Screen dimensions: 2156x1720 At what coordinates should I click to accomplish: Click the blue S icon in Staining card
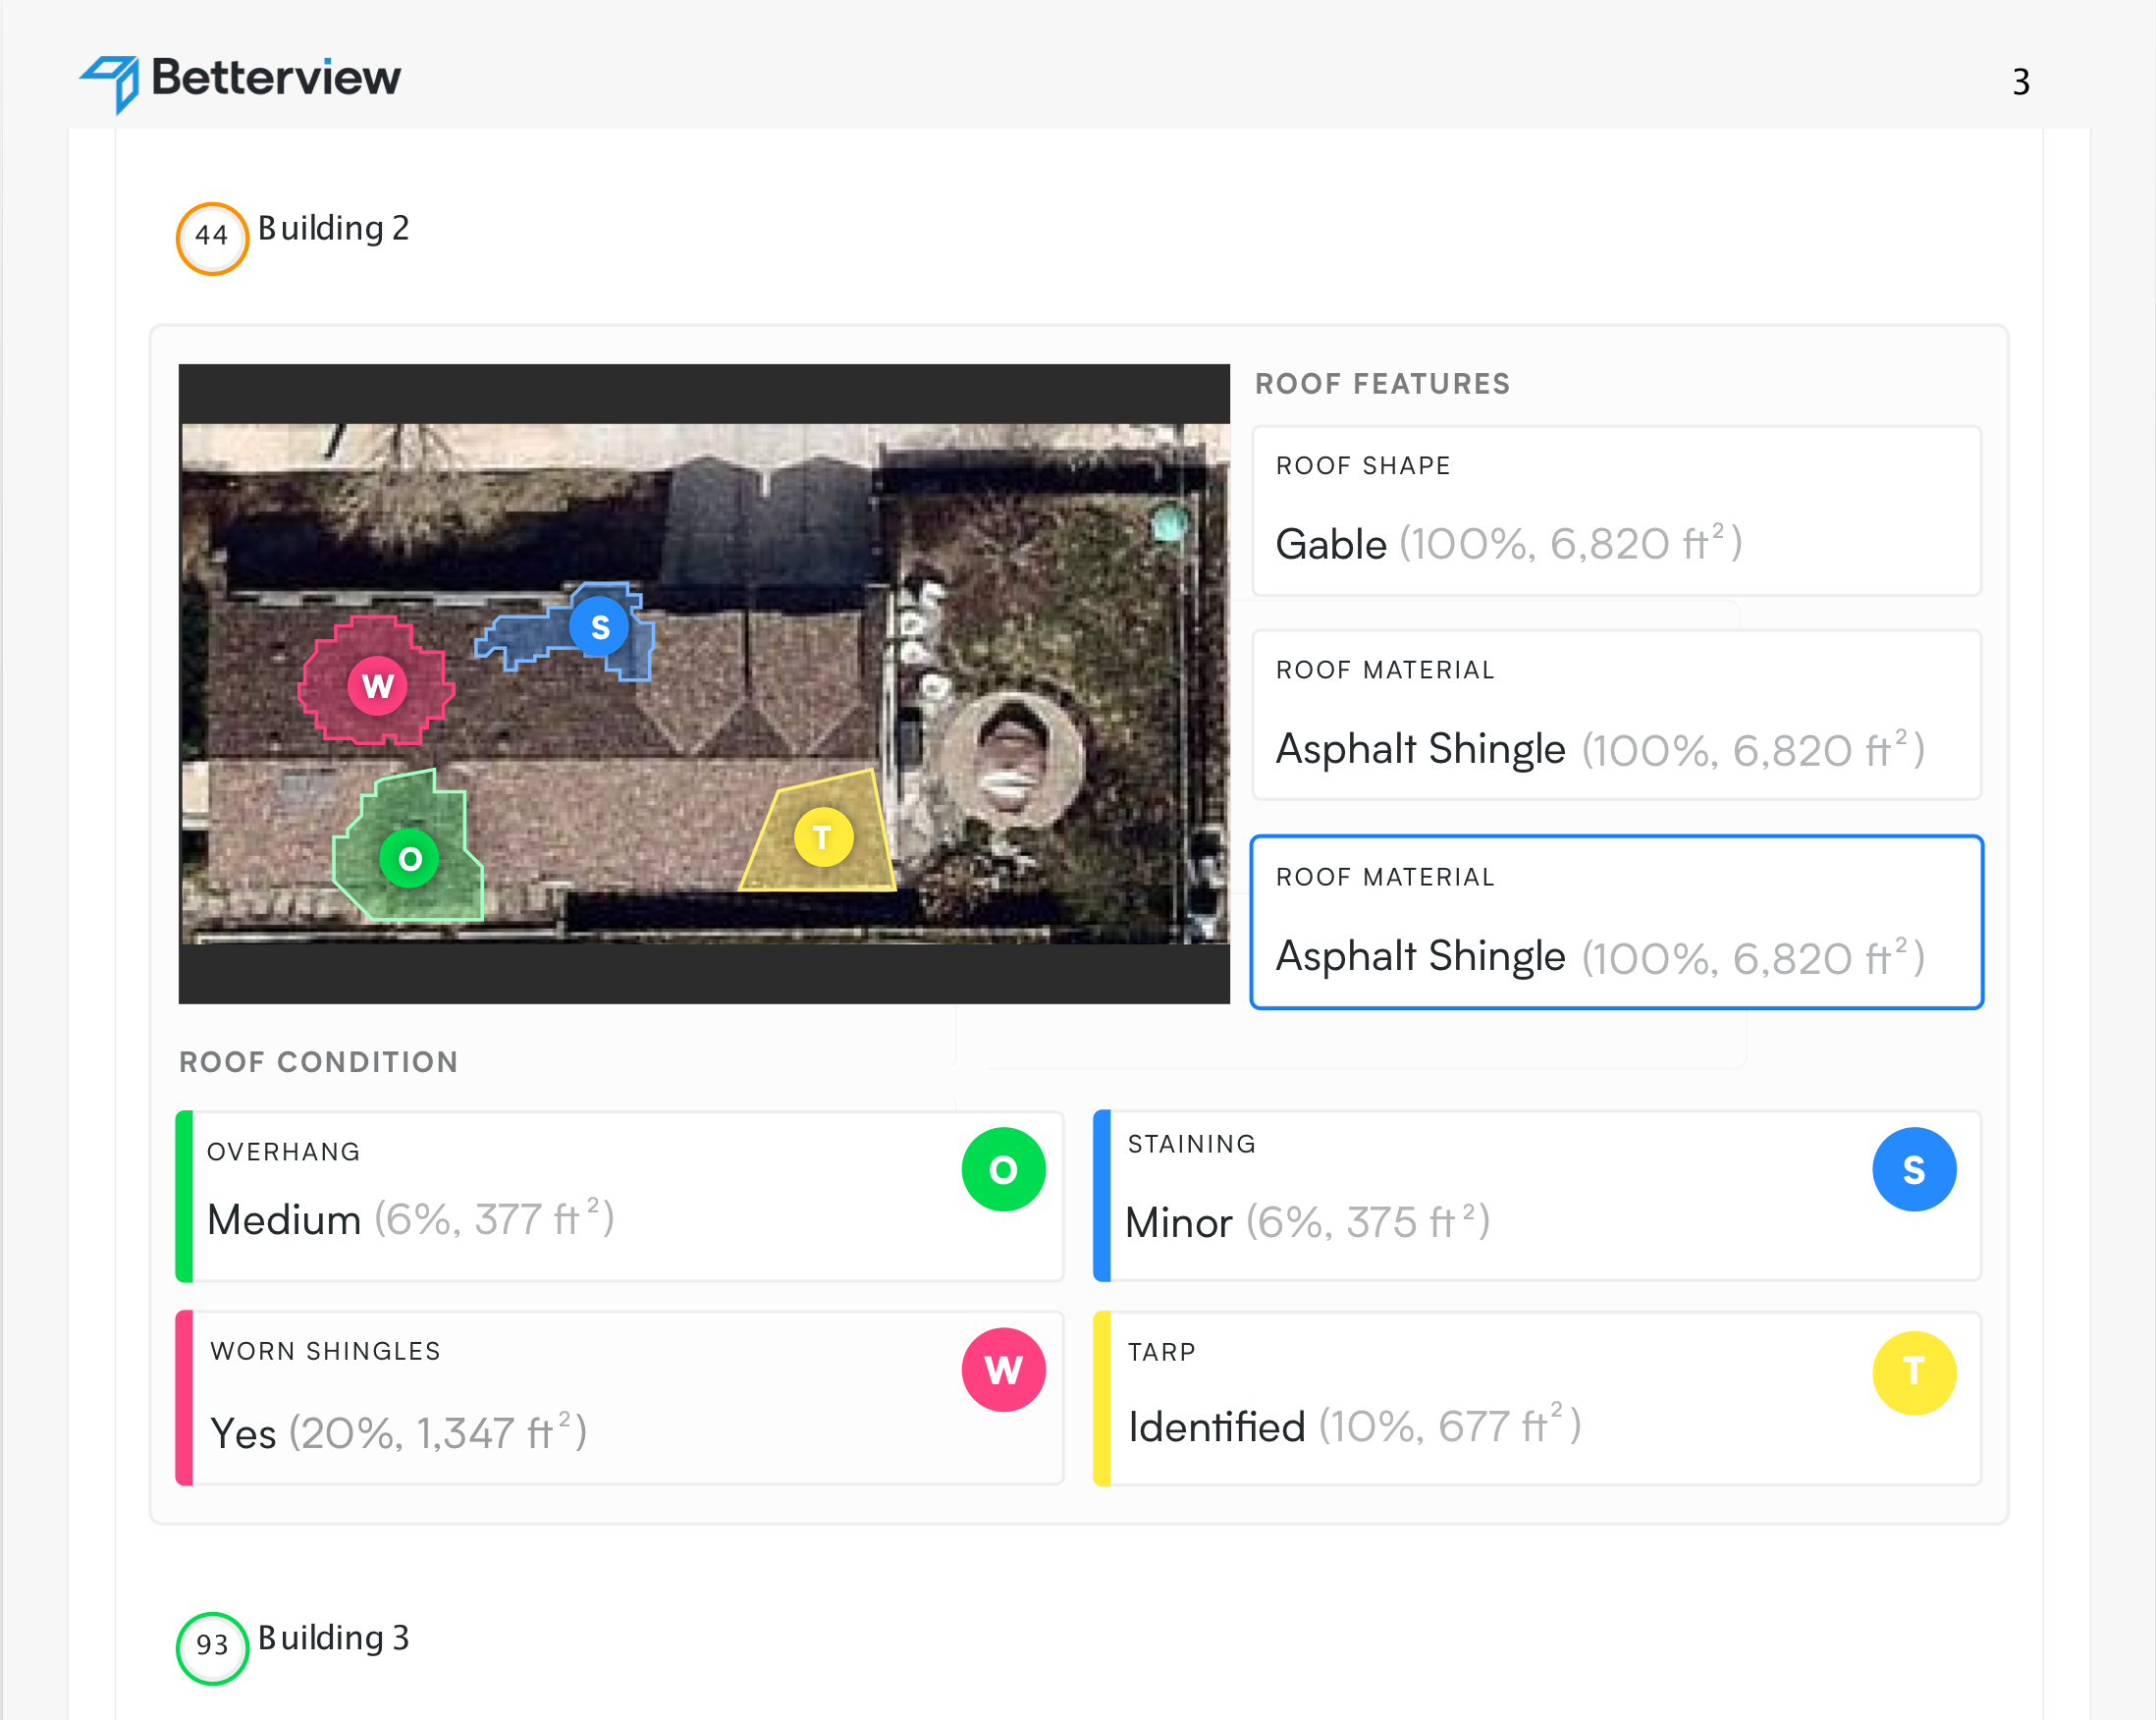tap(1914, 1169)
